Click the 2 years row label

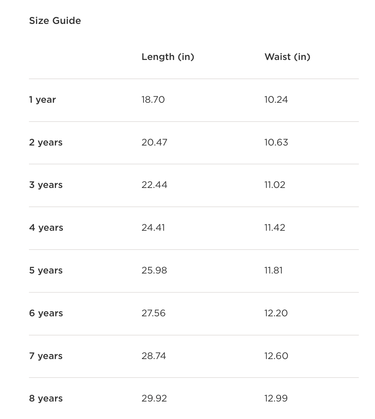[46, 143]
